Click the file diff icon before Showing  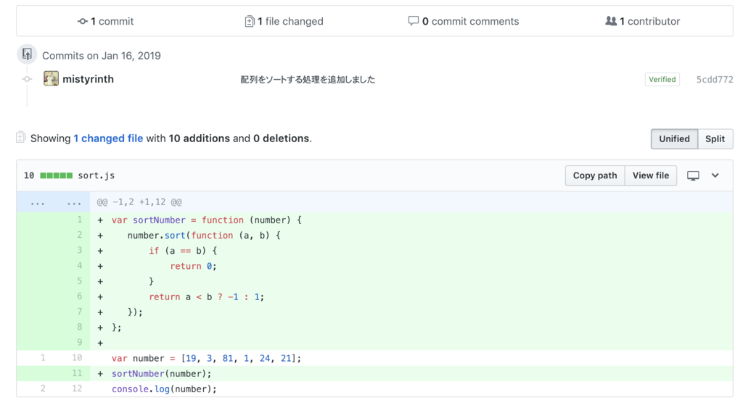point(20,137)
